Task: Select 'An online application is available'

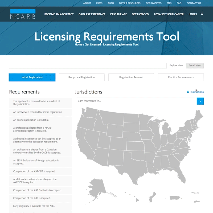Action: 40,120
